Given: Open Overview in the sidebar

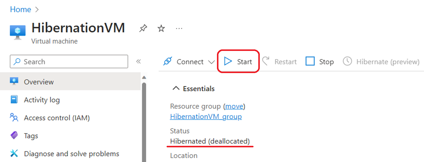Looking at the screenshot, I should click(70, 82).
